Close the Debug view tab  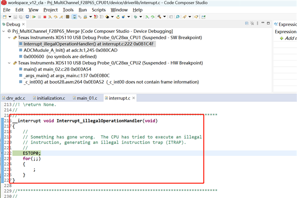click(x=23, y=25)
